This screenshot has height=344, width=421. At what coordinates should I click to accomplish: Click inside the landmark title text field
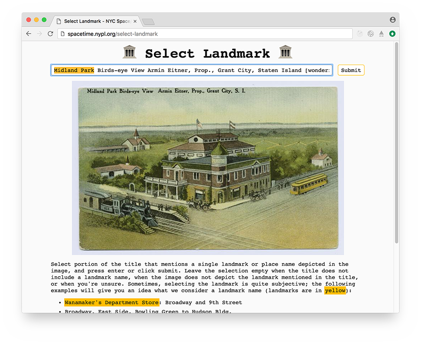[192, 70]
